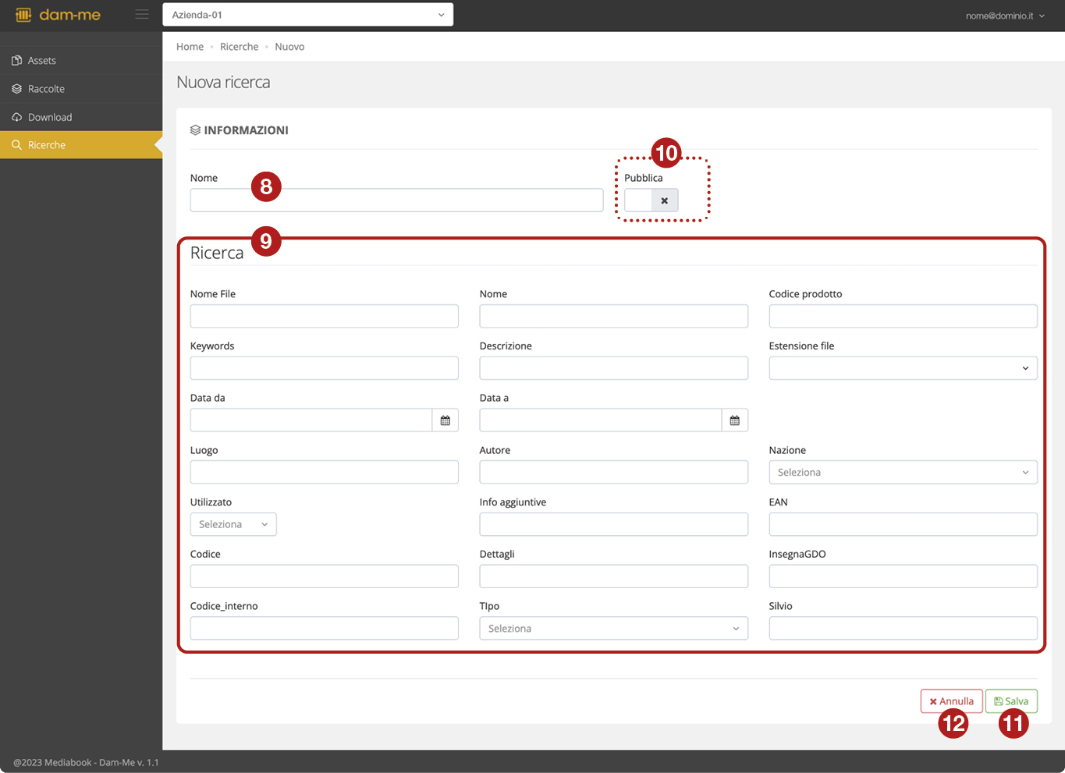Screen dimensions: 1065x773
Task: Open the Utilizzato Seleziona dropdown
Action: 233,524
